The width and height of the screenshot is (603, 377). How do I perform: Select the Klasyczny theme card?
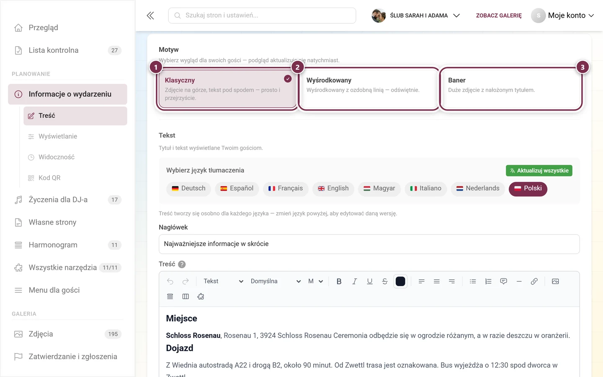(227, 89)
